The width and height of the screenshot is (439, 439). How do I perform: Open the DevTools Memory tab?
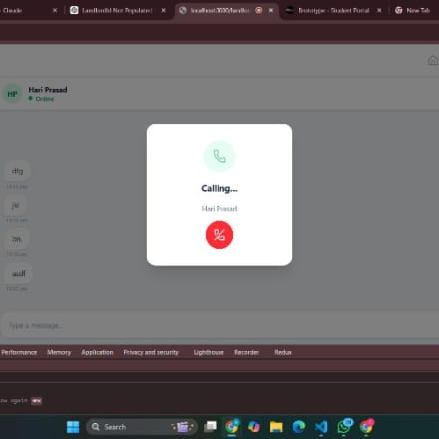pos(59,352)
